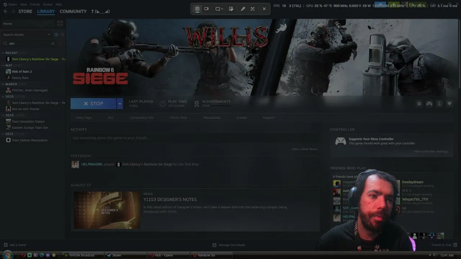
Task: Open Manage Downloads
Action: click(229, 245)
